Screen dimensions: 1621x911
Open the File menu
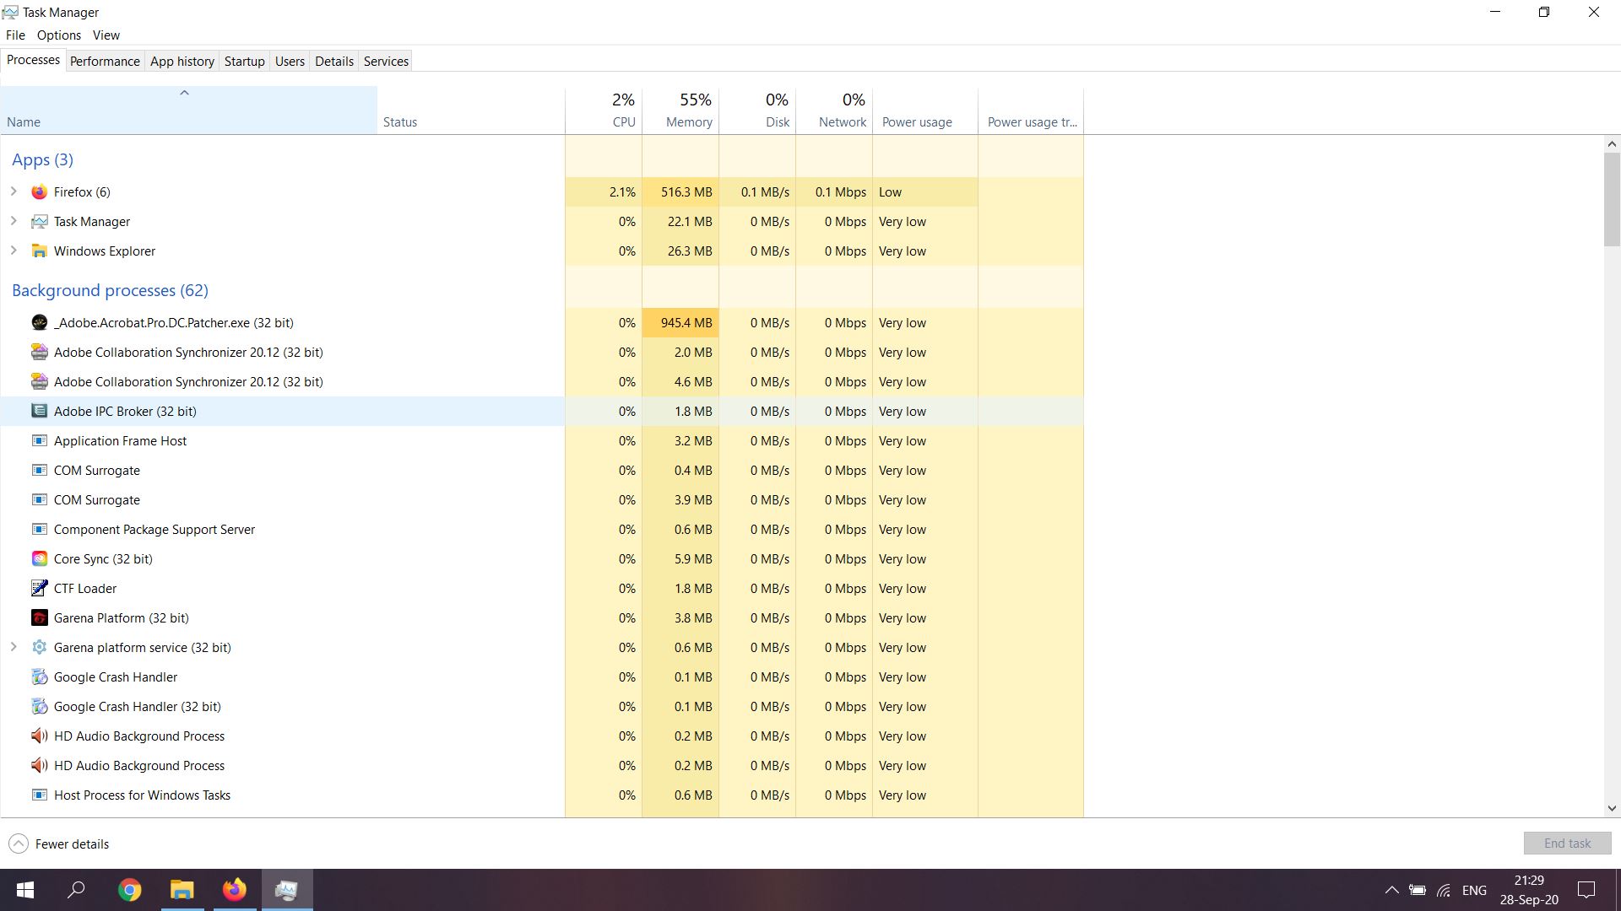15,35
